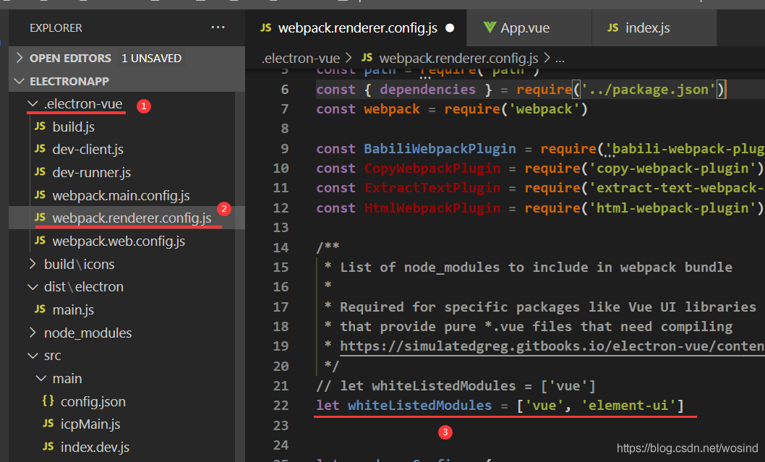765x462 pixels.
Task: Expand the build\icons folder
Action: [33, 264]
